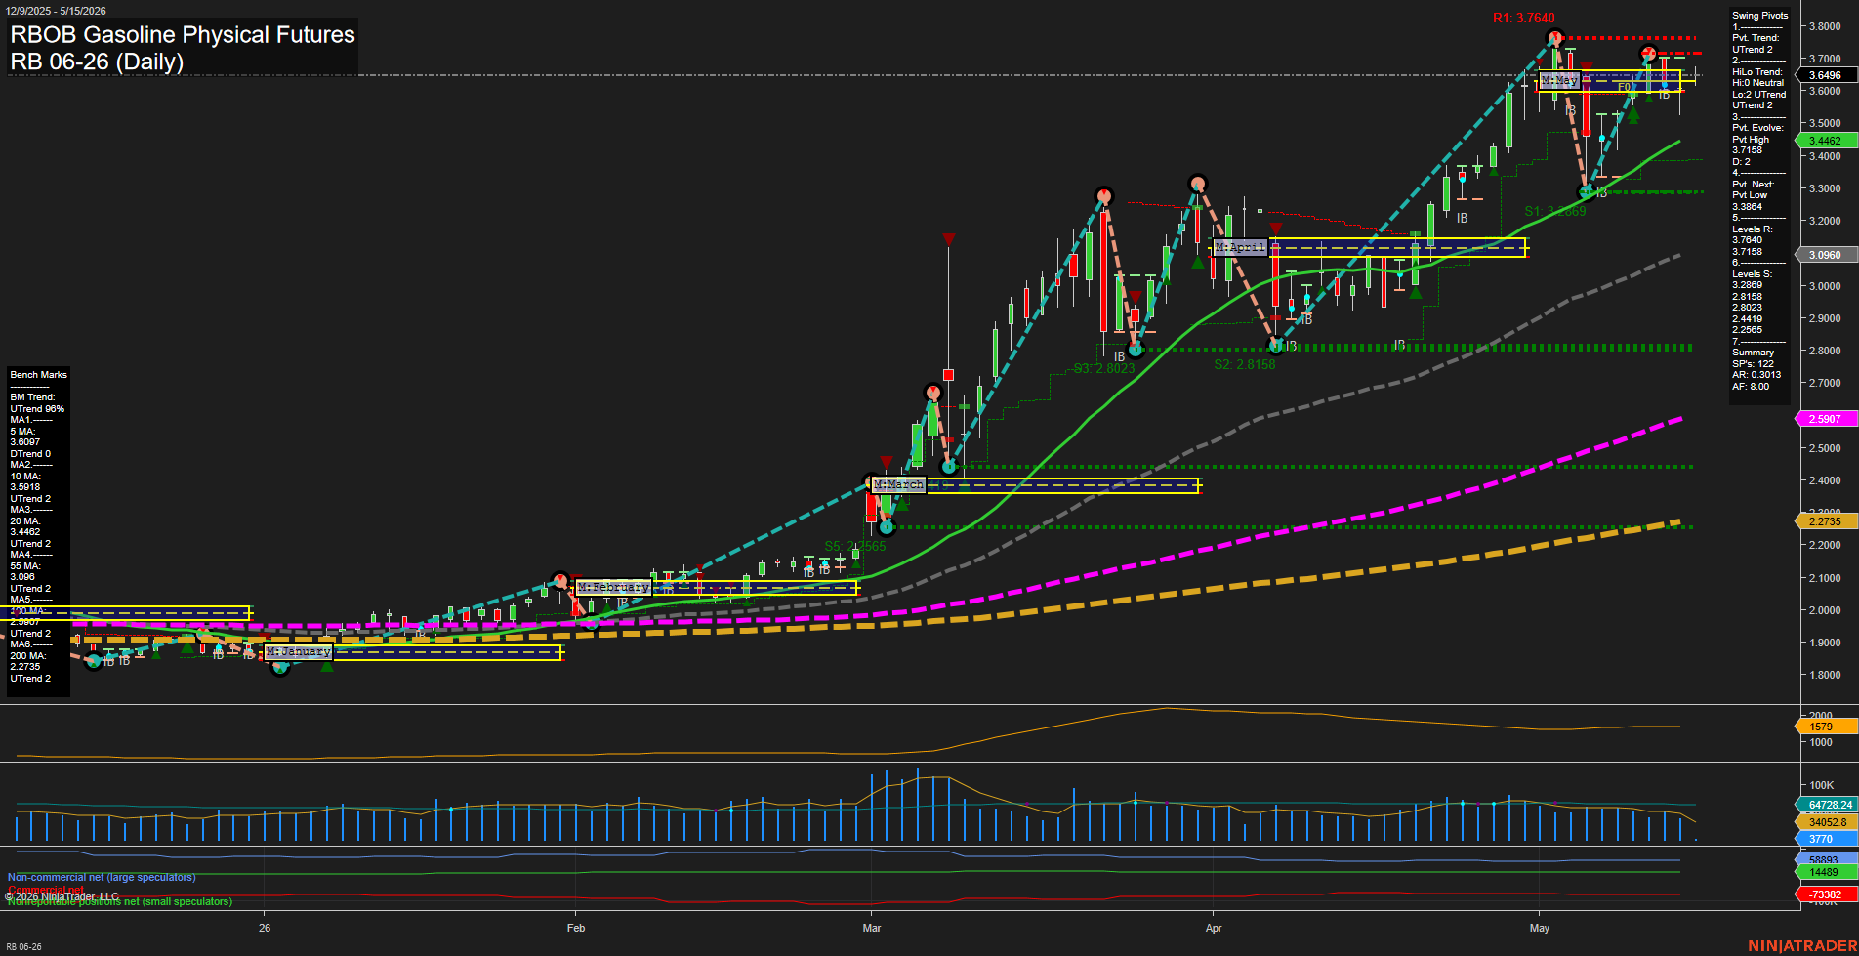Click the swing pivot high circle below the R1: 3.7640 label

(x=1554, y=39)
